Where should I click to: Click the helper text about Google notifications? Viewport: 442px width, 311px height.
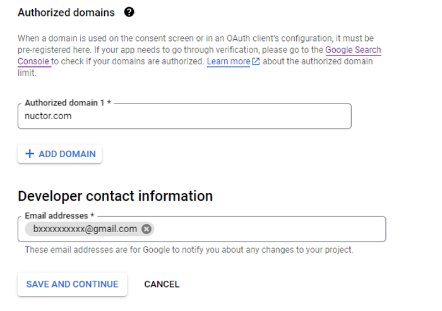point(189,250)
